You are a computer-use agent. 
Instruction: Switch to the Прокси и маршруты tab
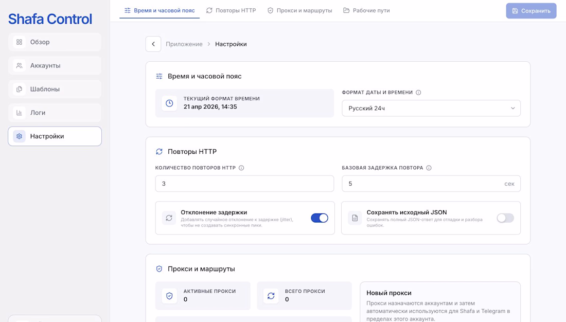tap(299, 10)
